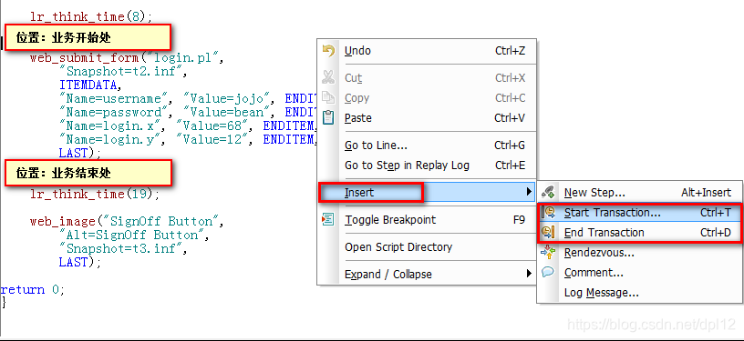744x341 pixels.
Task: Click the Rendezvous arrows icon
Action: tap(548, 252)
